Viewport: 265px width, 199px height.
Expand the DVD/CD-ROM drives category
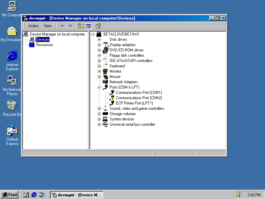pos(99,50)
